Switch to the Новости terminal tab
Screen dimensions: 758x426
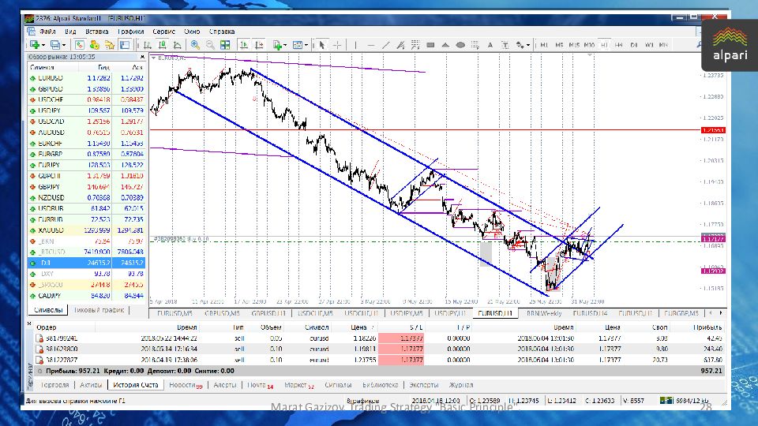coord(186,385)
